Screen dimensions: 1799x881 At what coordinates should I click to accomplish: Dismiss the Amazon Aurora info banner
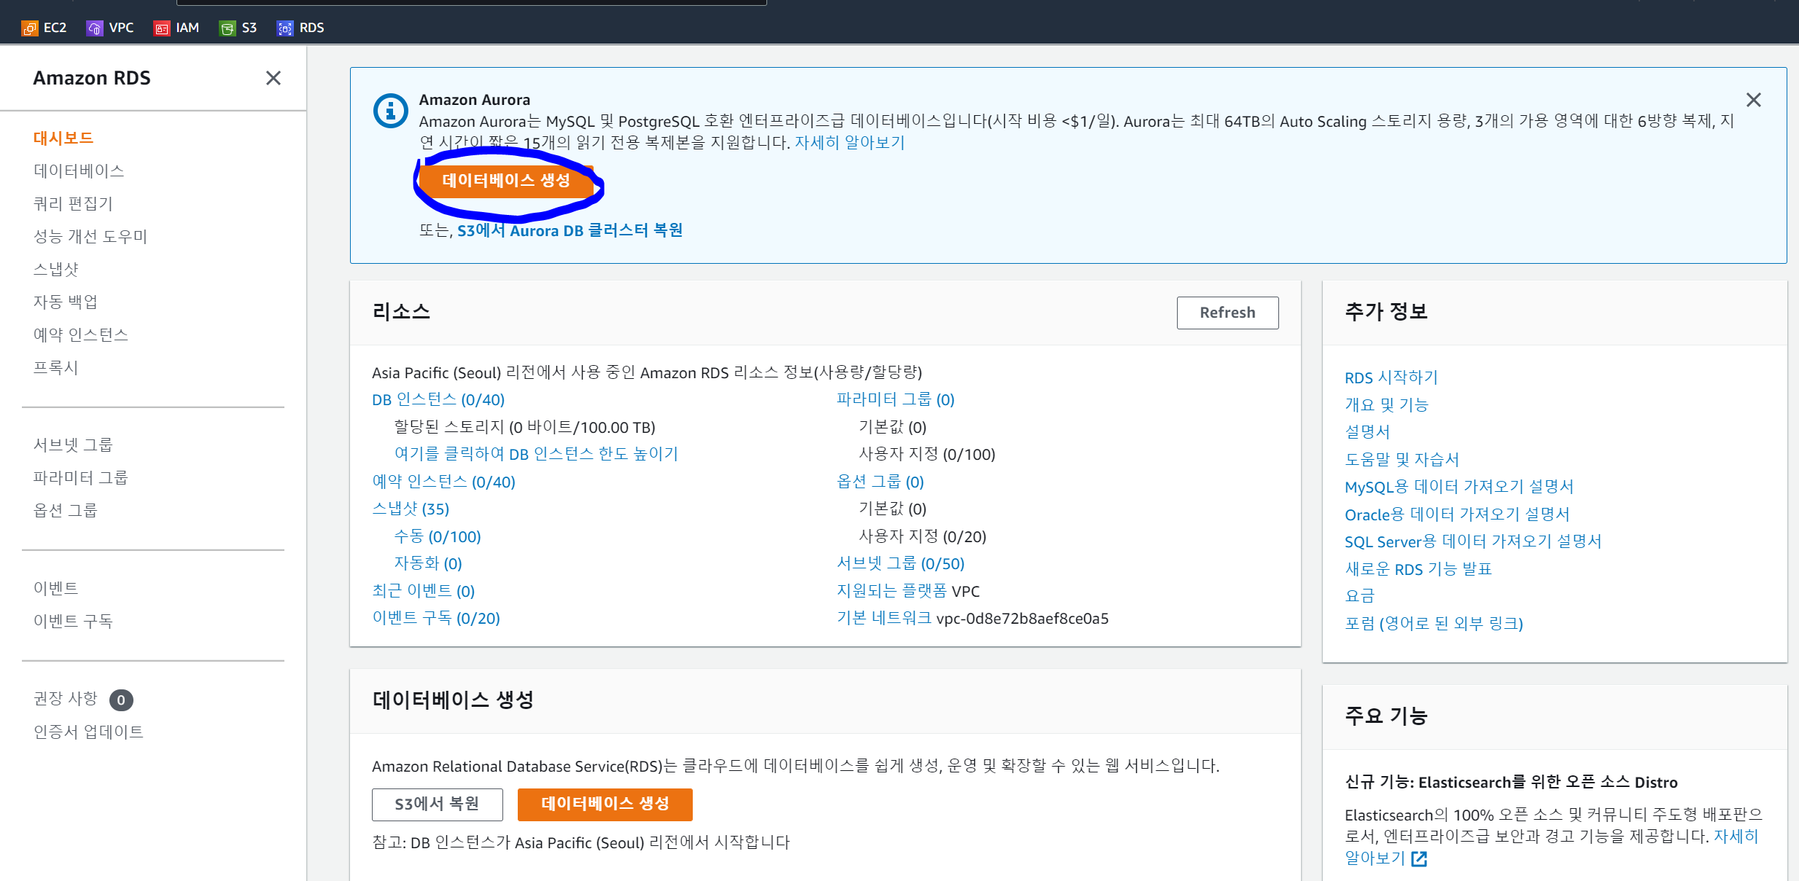[1753, 100]
